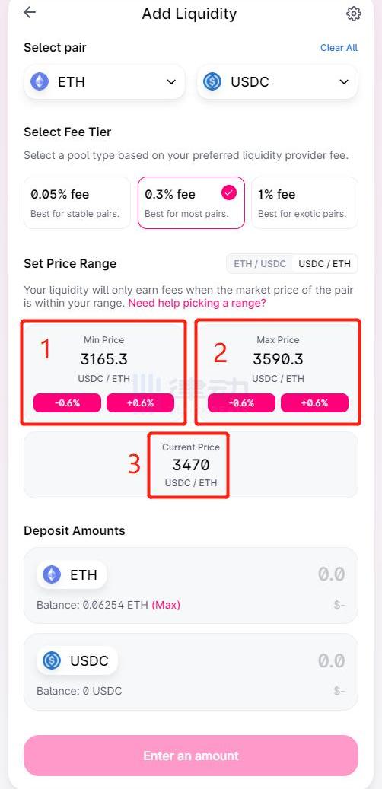Select the 0.05% fee tier
The height and width of the screenshot is (789, 382).
[77, 203]
